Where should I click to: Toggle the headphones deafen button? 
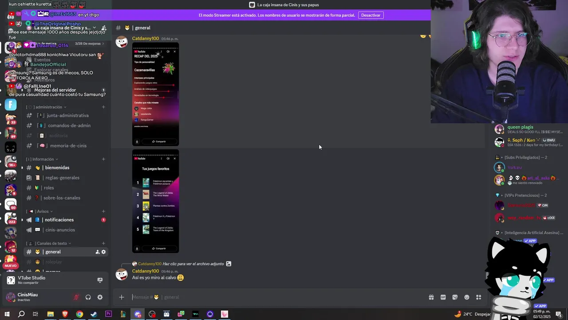click(x=88, y=297)
